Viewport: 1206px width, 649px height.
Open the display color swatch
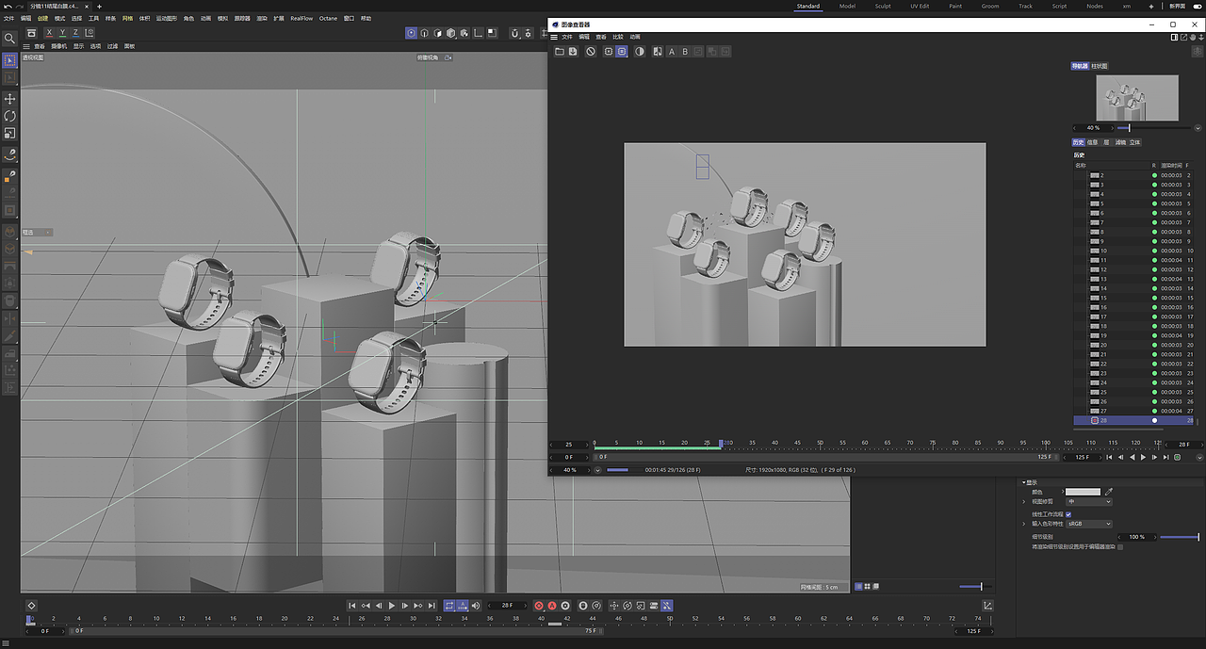[x=1083, y=492]
